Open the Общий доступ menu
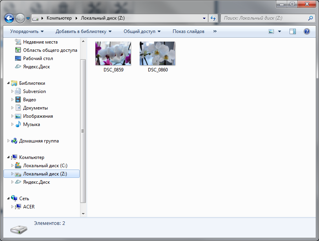 [142, 31]
